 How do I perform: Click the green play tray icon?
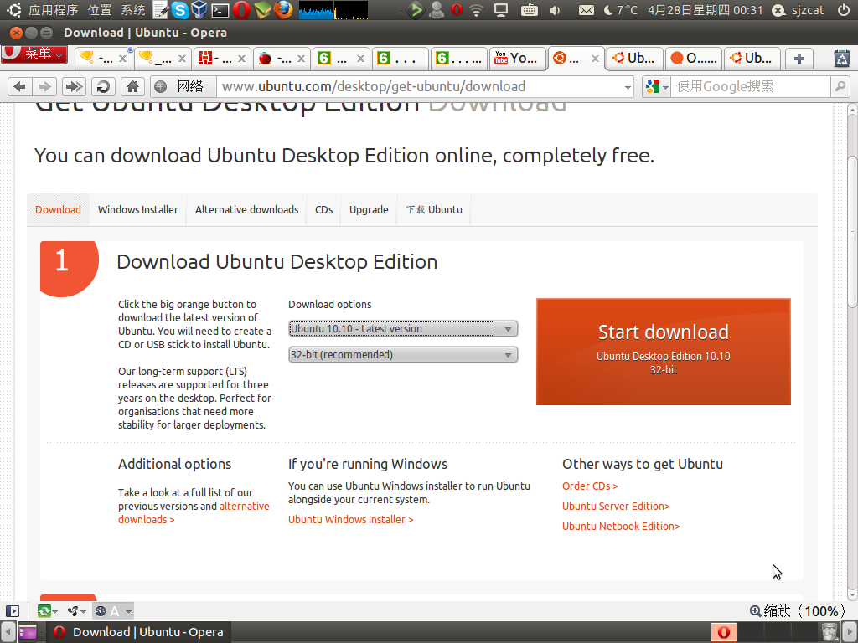pos(416,10)
